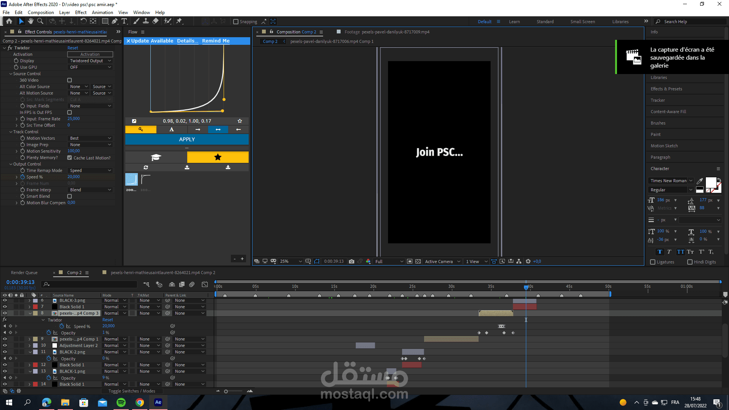The width and height of the screenshot is (729, 410).
Task: Select the Puppet Pin tool
Action: 179,21
